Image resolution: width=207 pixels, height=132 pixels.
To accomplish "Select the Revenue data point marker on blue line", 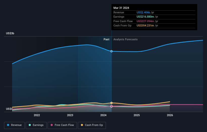I will (111, 51).
